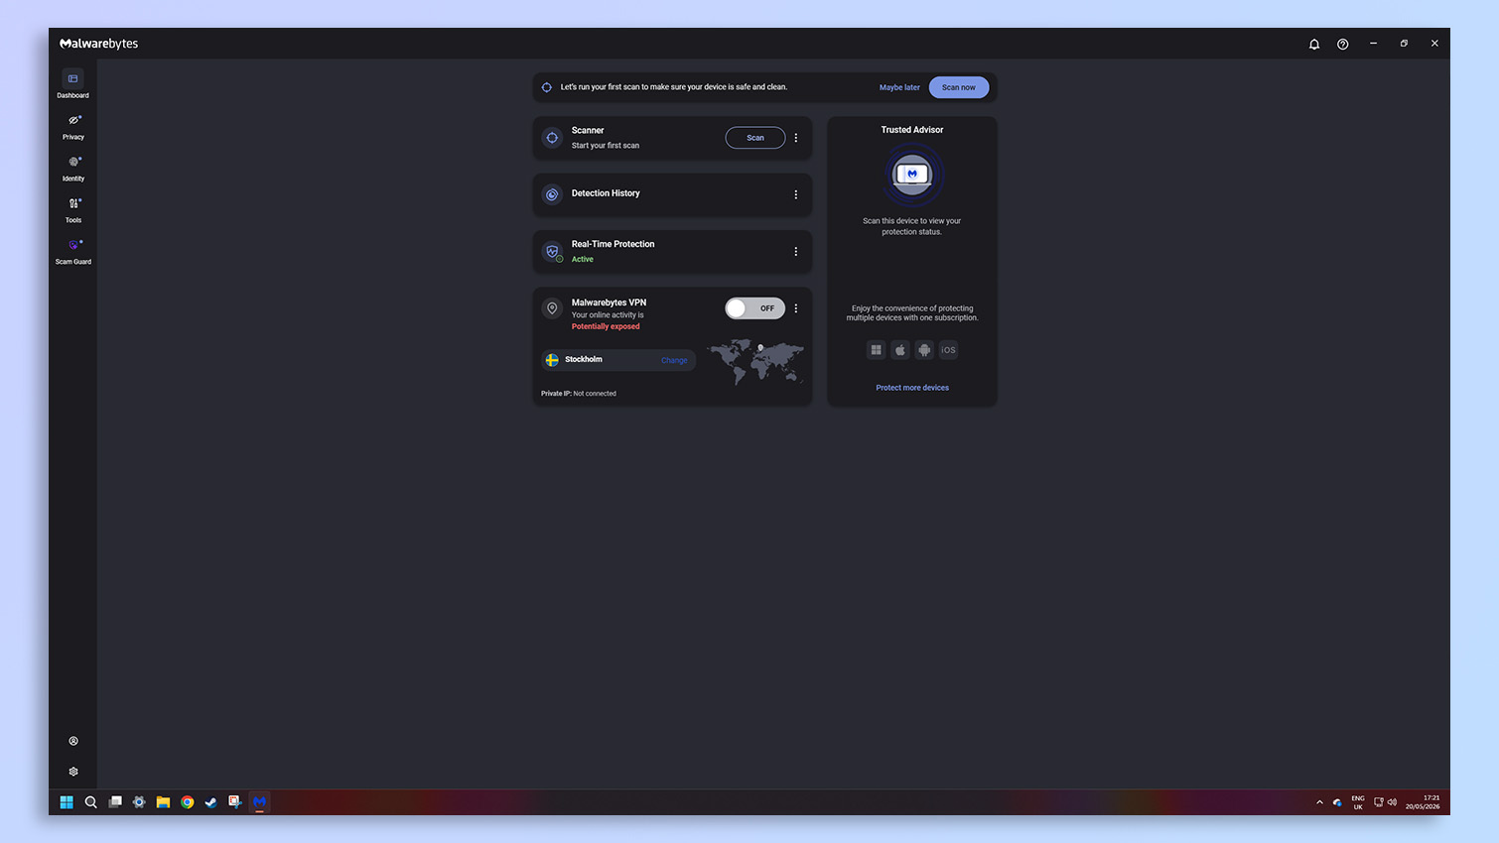Select the Stockholm VPN location field
Image resolution: width=1499 pixels, height=843 pixels.
click(618, 360)
